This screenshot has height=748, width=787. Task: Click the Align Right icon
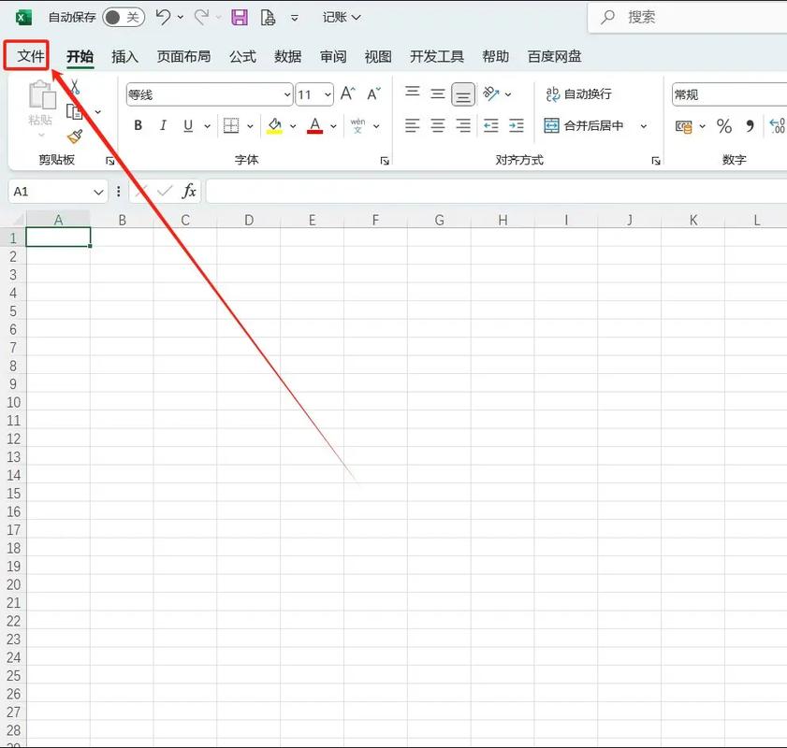click(463, 125)
